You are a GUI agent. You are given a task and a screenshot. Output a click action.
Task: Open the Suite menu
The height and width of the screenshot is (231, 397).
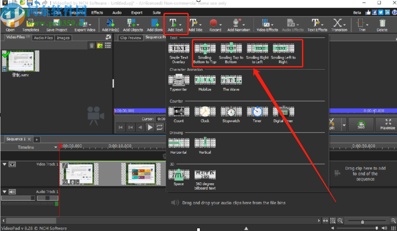pyautogui.click(x=156, y=13)
